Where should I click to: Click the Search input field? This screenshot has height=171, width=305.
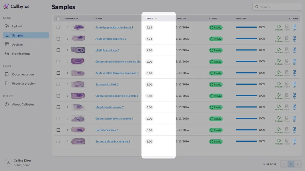point(277,7)
